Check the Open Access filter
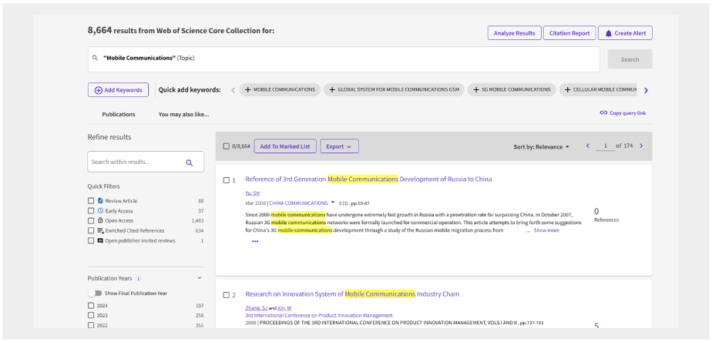This screenshot has height=342, width=712. (x=91, y=221)
